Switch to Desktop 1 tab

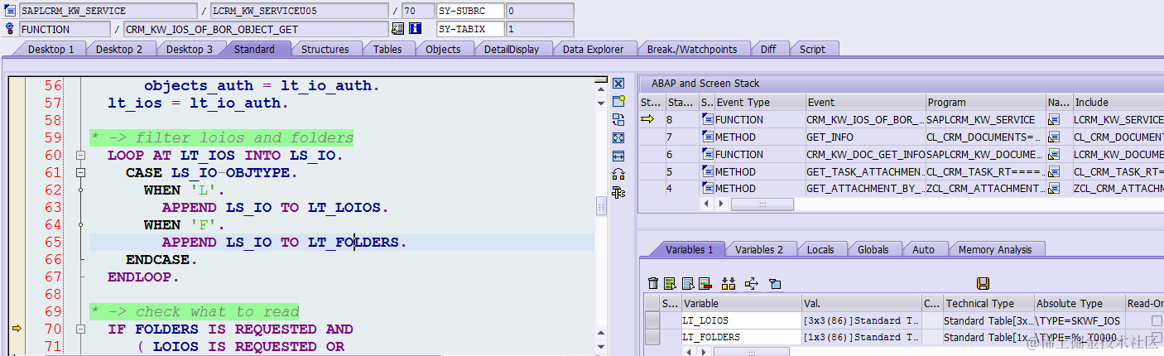[51, 50]
